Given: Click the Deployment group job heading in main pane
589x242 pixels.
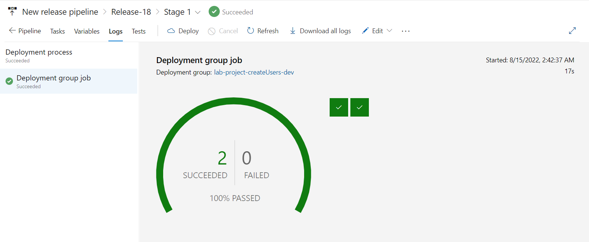Looking at the screenshot, I should point(199,60).
